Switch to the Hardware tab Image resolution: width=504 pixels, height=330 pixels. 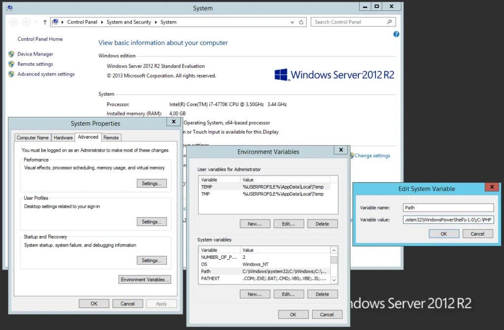(63, 138)
